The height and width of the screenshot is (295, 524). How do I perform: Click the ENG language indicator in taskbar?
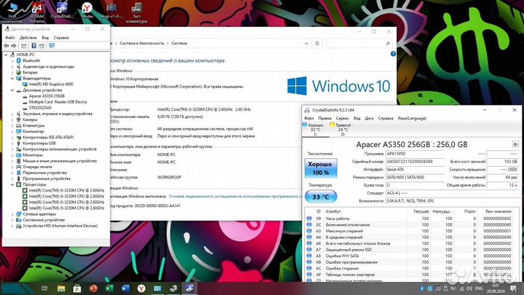click(479, 288)
